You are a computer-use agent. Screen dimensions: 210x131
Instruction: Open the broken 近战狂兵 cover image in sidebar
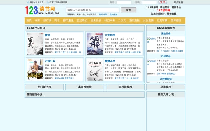click(152, 63)
